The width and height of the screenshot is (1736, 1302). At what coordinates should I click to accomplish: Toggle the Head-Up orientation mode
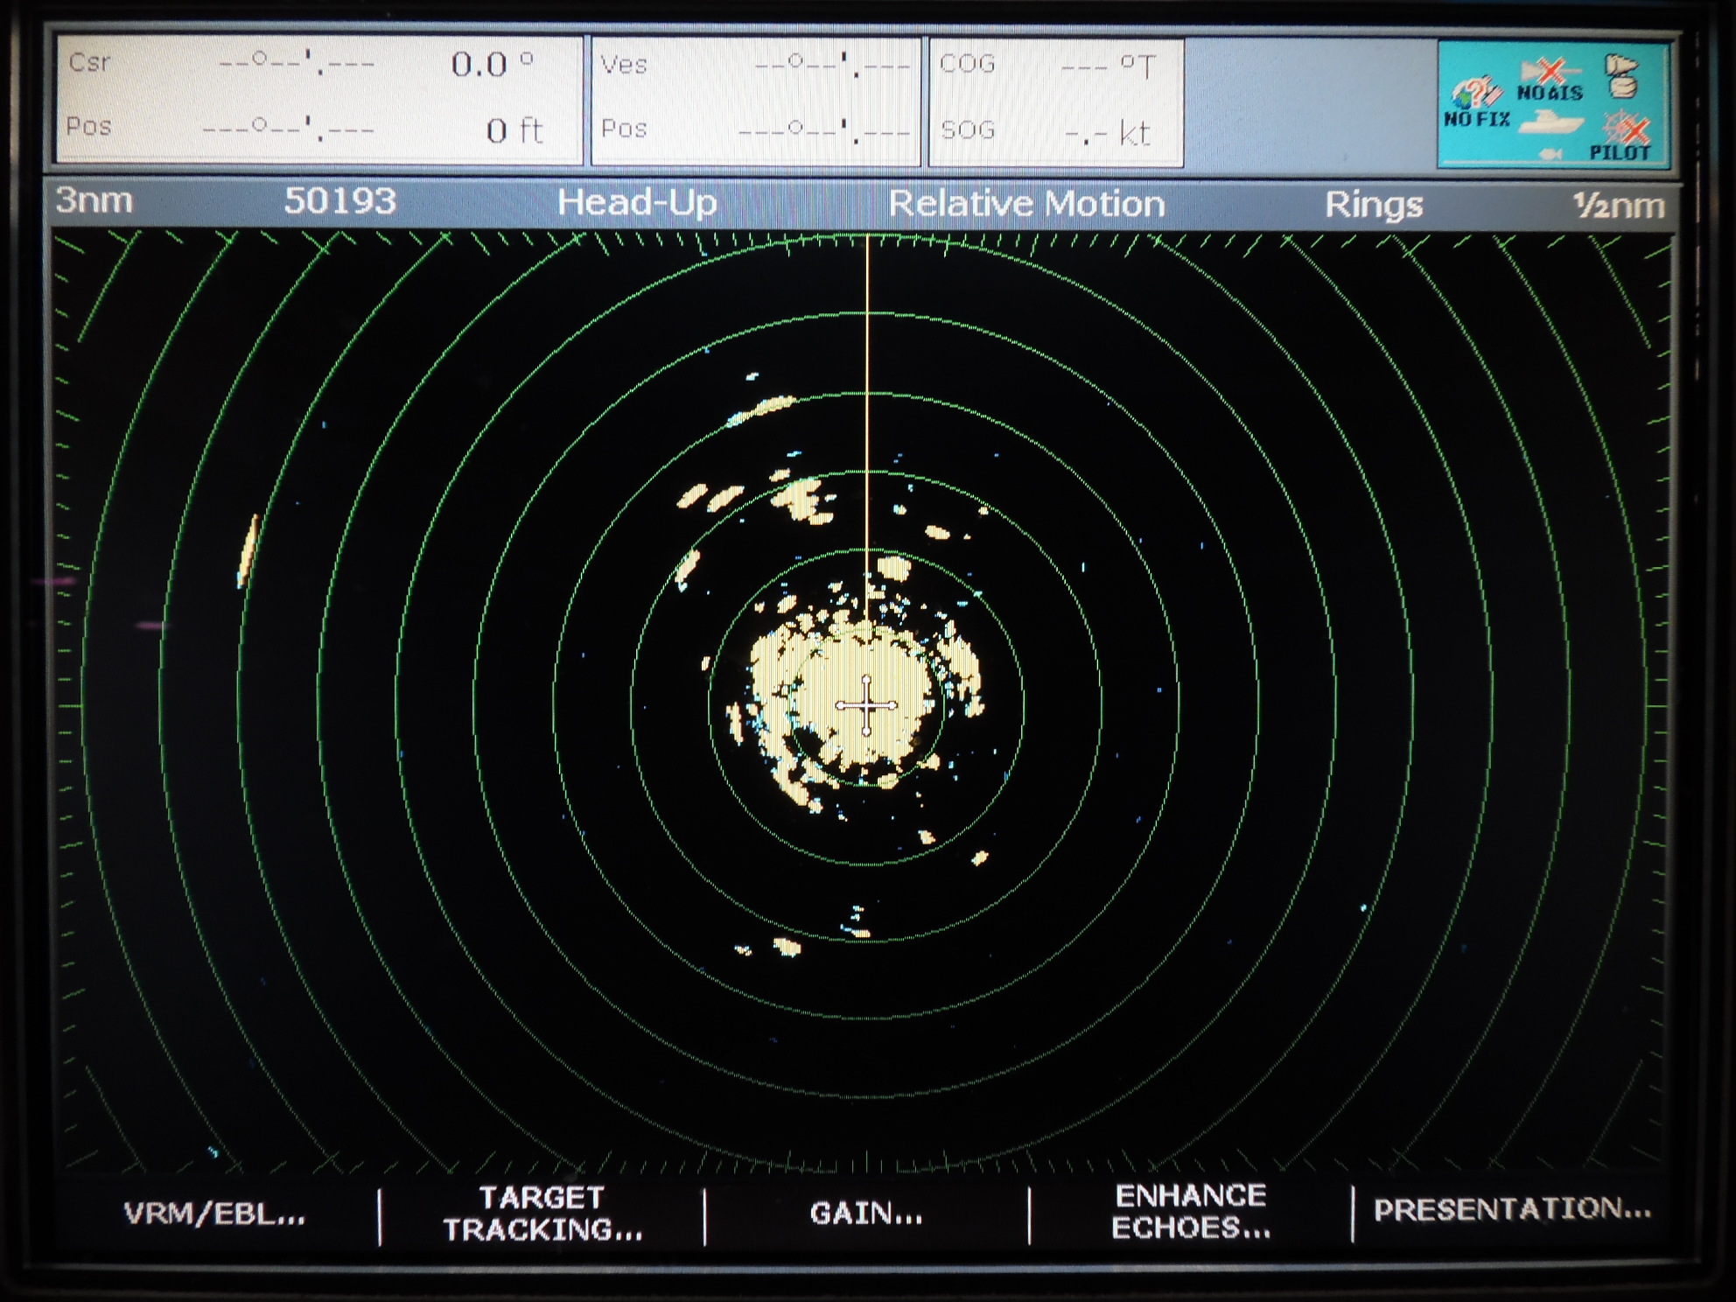tap(637, 203)
